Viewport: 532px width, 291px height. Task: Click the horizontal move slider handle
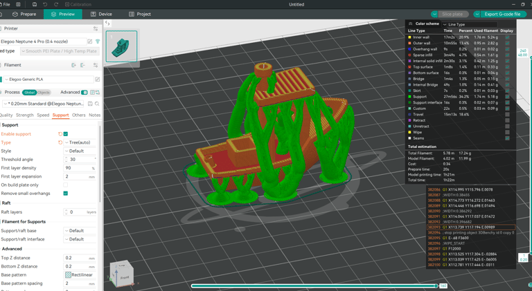click(x=436, y=286)
